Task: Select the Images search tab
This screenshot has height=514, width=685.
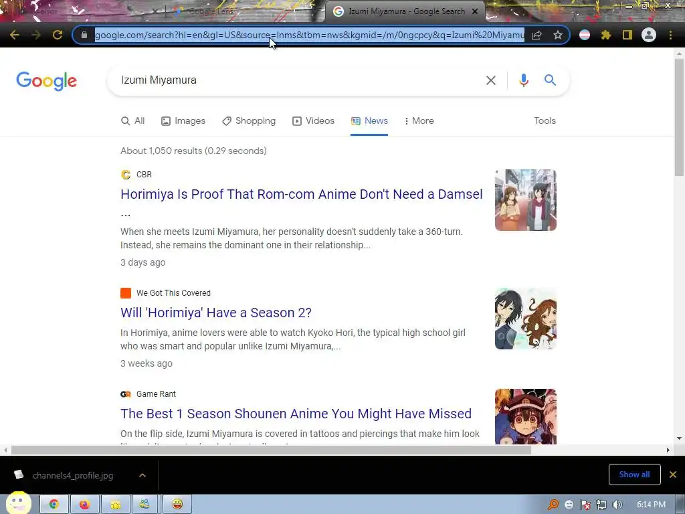Action: click(183, 121)
